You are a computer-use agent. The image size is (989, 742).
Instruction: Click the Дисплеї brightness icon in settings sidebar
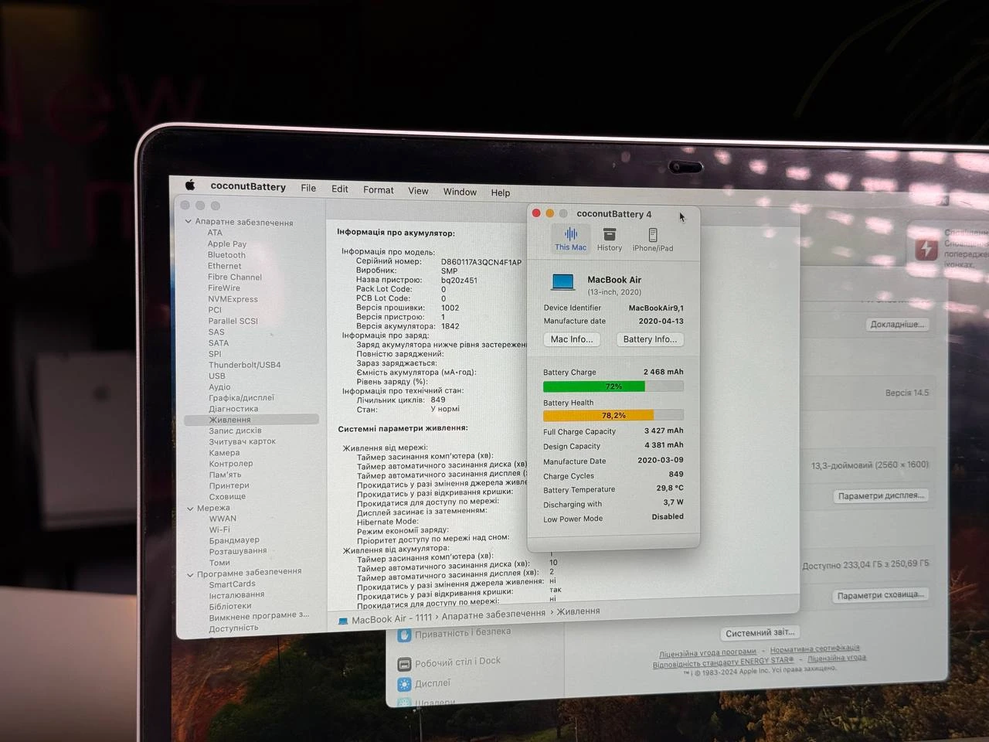pyautogui.click(x=405, y=683)
